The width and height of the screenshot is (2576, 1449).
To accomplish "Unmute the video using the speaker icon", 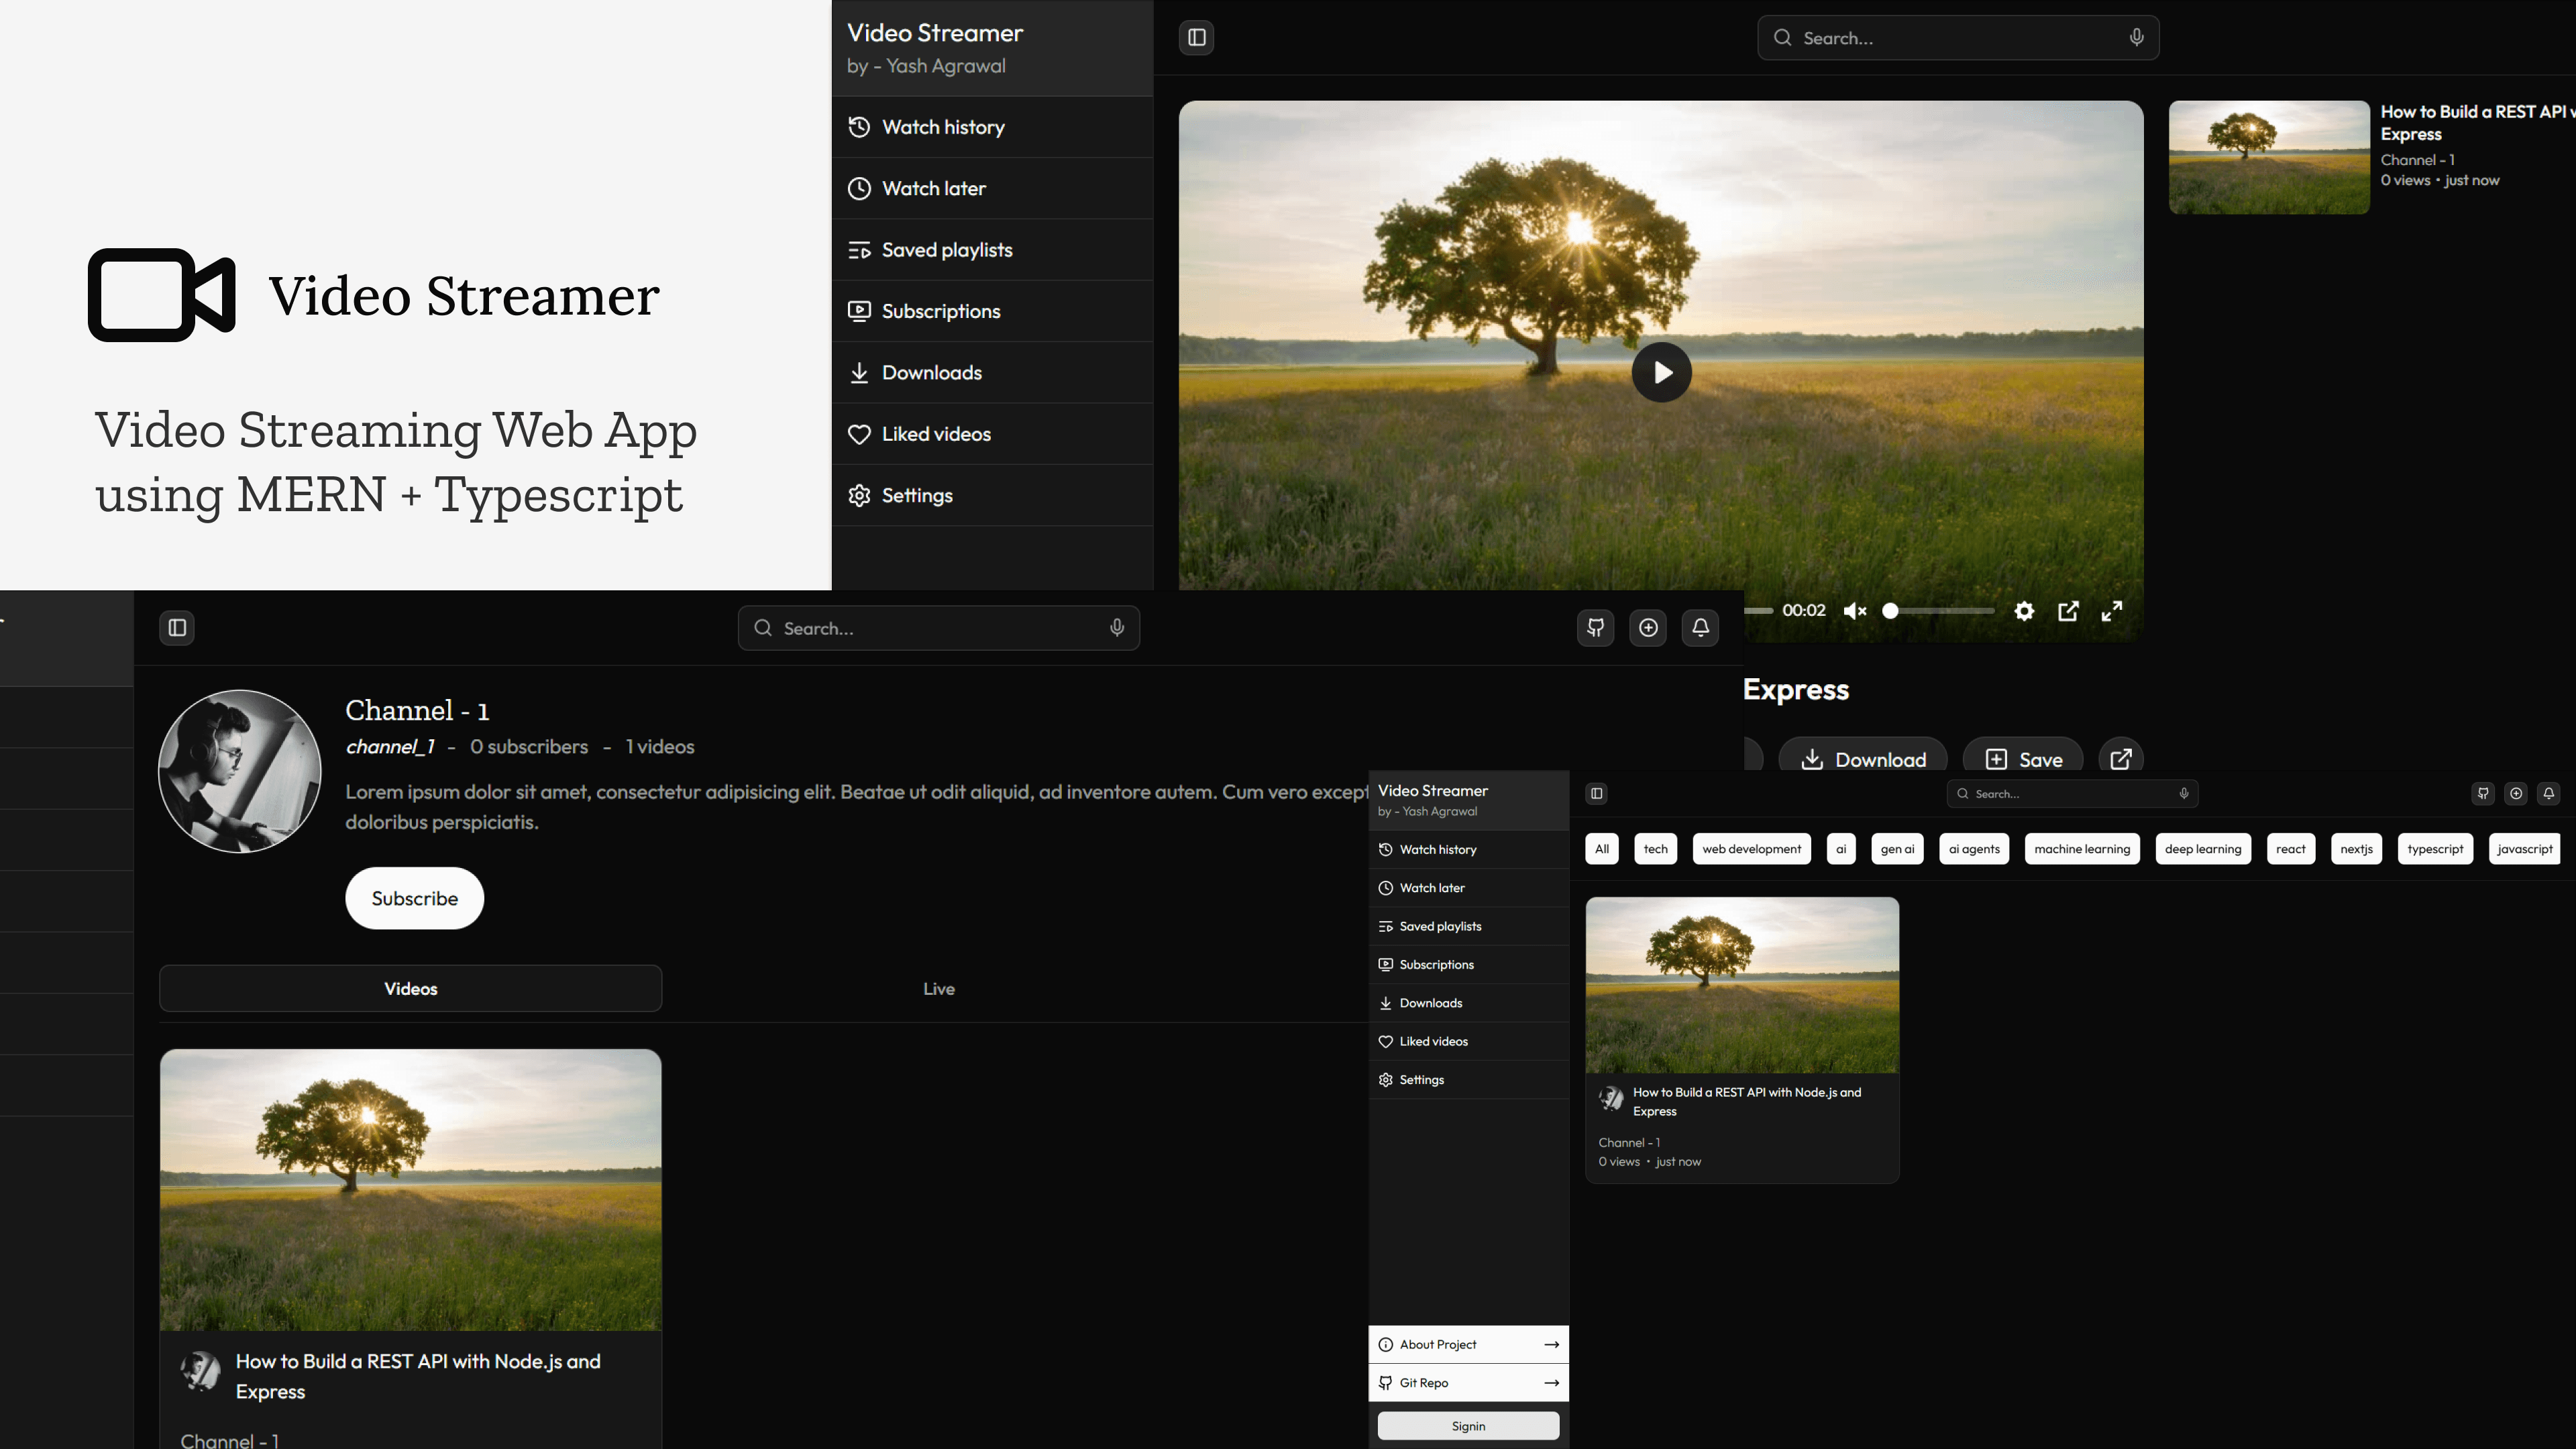I will click(x=1855, y=611).
